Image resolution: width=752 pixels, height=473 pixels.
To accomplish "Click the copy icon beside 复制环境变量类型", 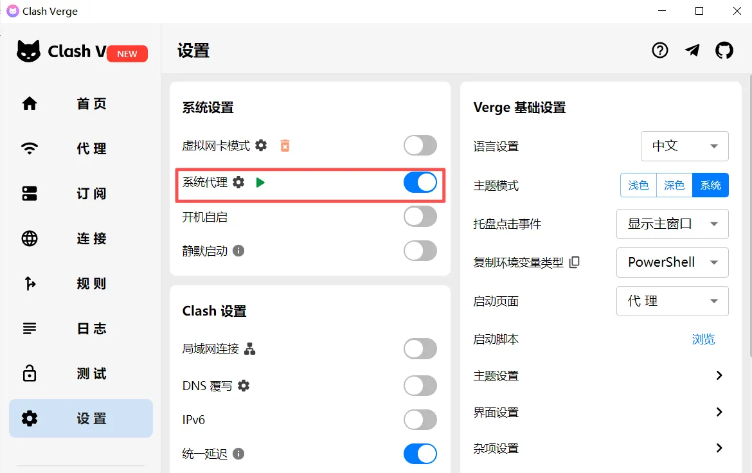I will click(575, 262).
